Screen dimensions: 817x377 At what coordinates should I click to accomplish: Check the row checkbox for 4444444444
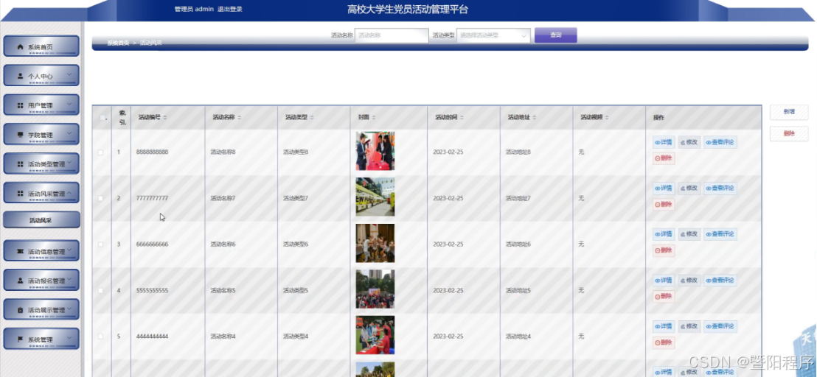coord(100,337)
